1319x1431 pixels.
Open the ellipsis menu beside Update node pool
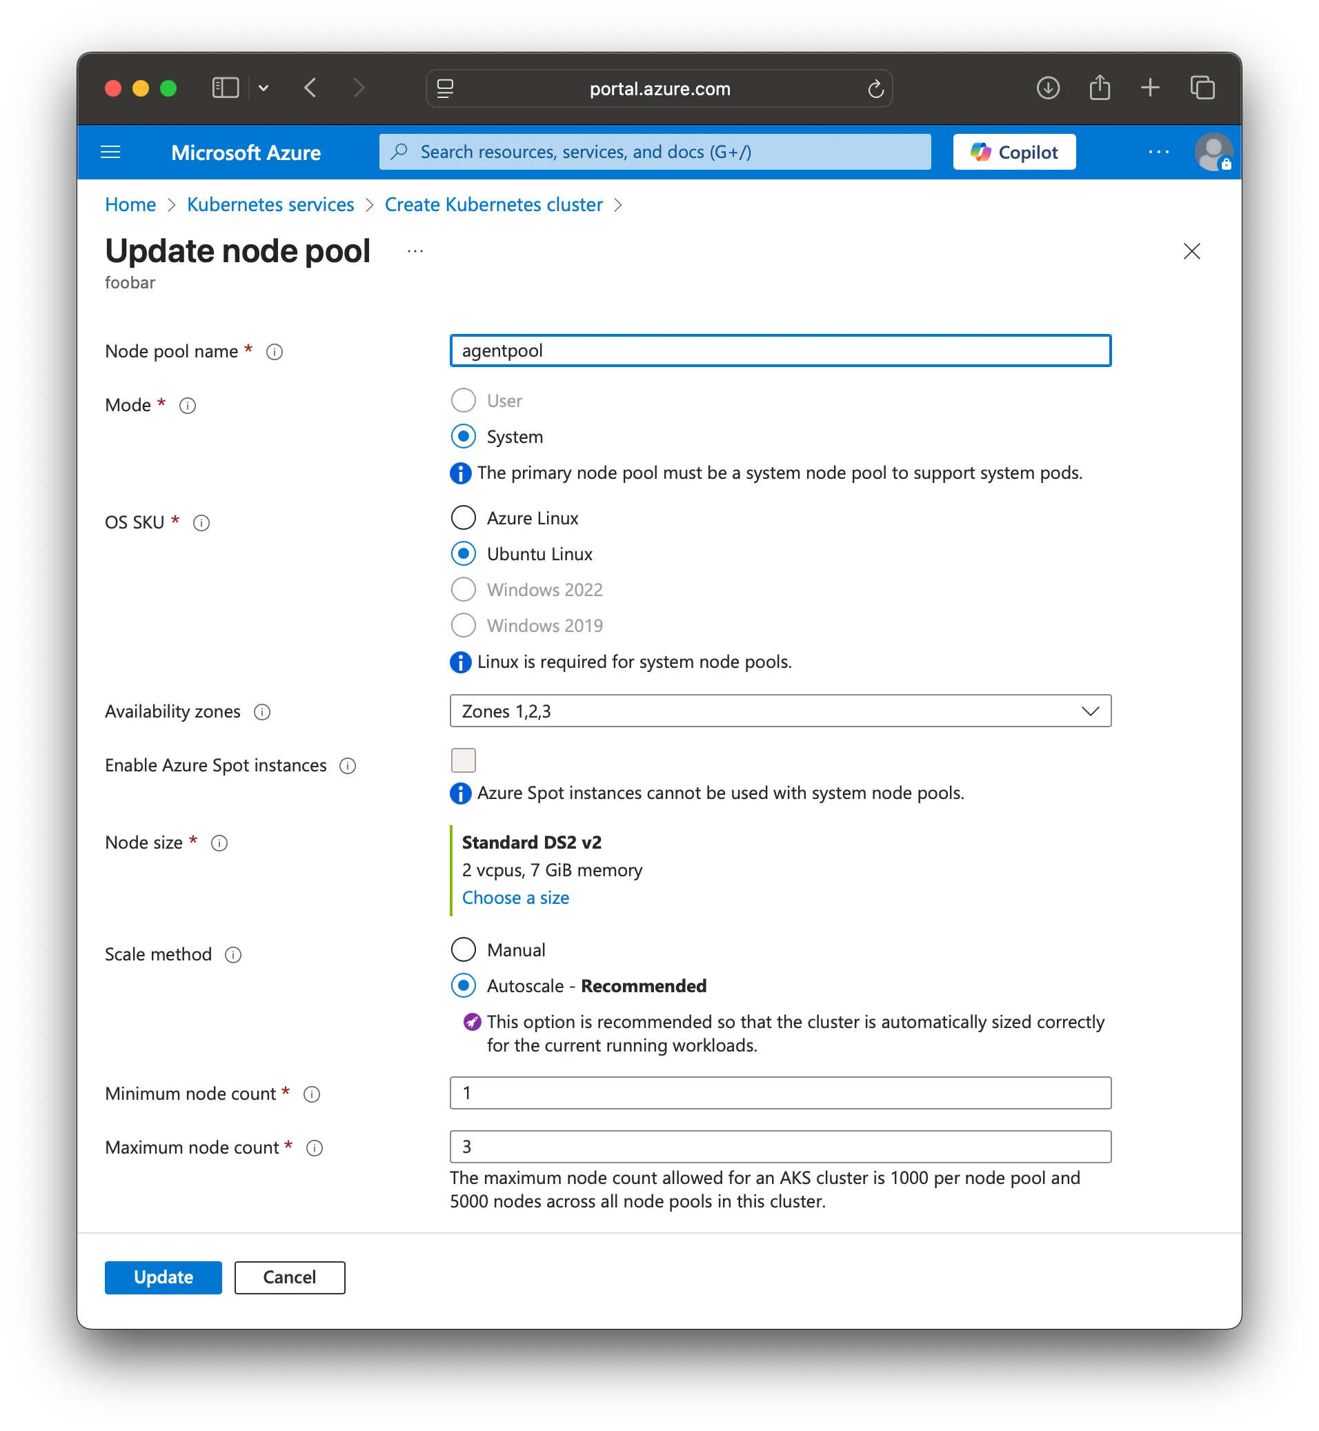[x=415, y=251]
